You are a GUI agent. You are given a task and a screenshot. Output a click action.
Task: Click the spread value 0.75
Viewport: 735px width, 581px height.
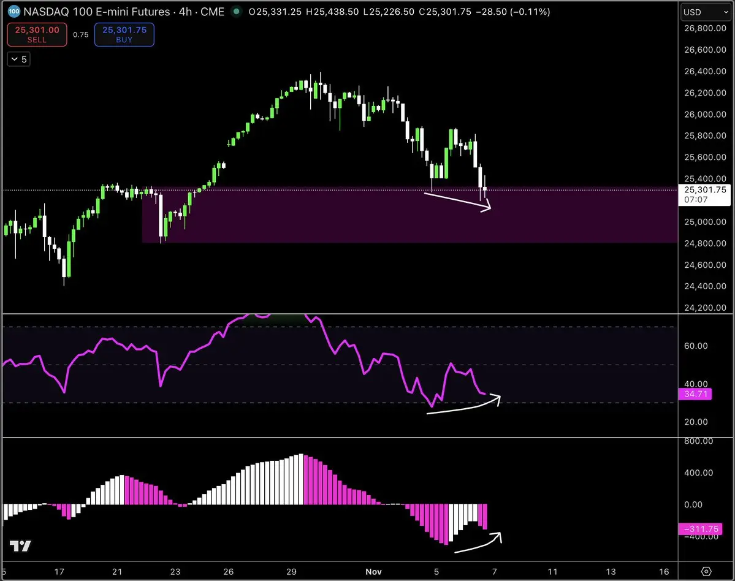81,35
